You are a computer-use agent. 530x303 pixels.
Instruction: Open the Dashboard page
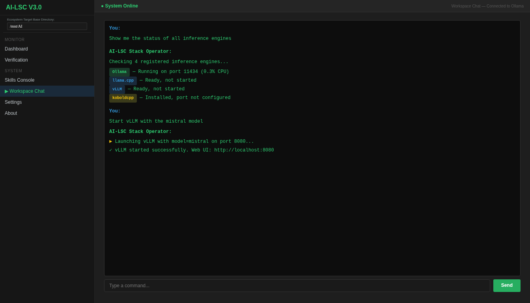47,49
